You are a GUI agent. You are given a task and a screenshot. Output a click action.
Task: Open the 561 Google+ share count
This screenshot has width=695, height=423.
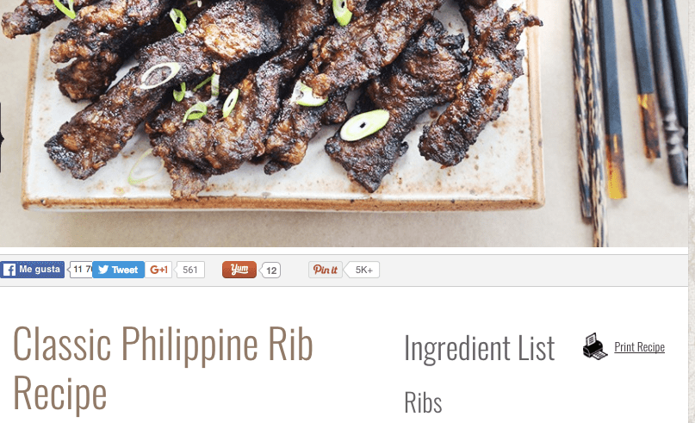pos(190,270)
